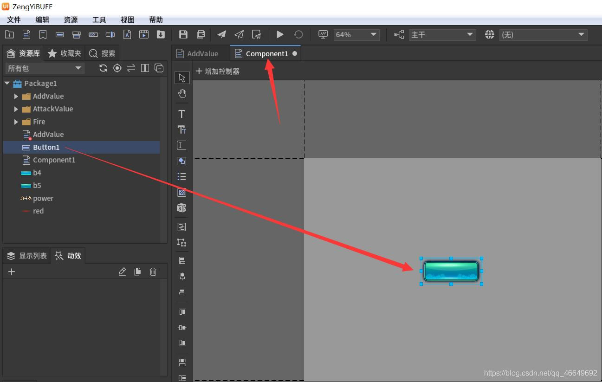
Task: Click the new folder toolbar icon
Action: (9, 34)
